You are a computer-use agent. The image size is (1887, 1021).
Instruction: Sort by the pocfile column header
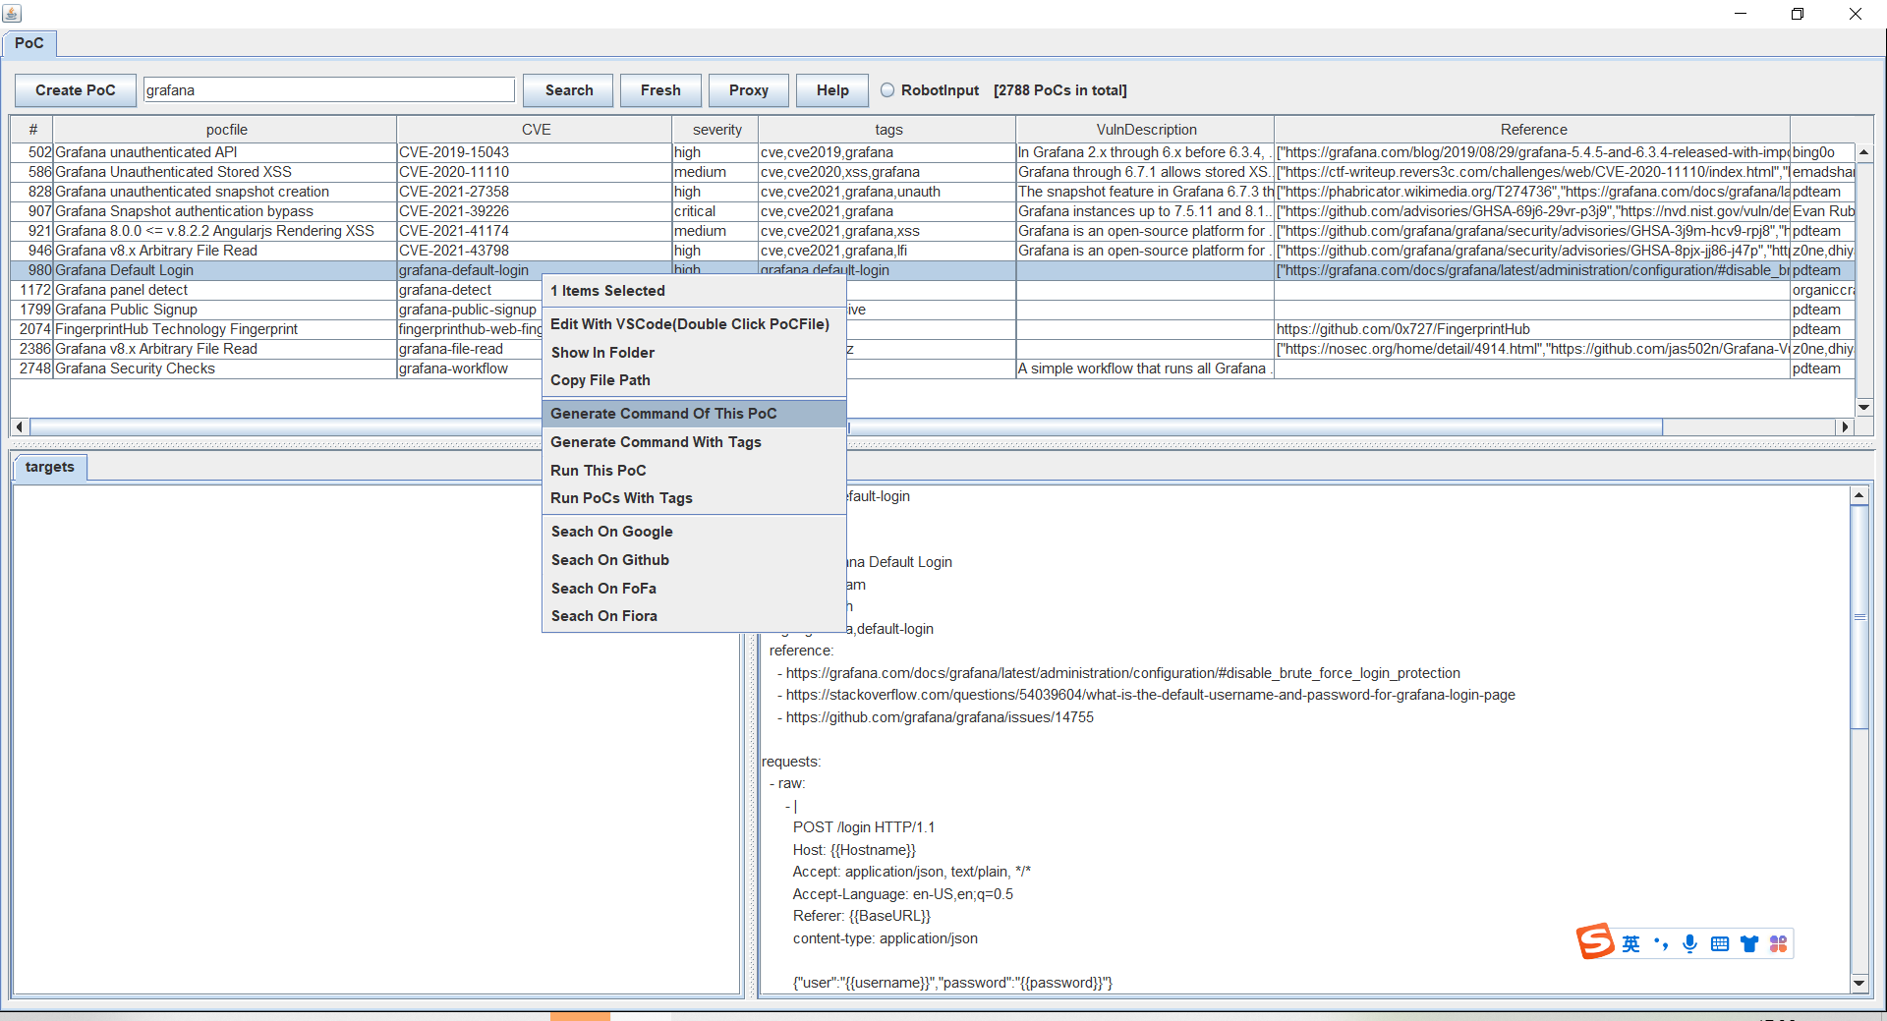point(226,130)
